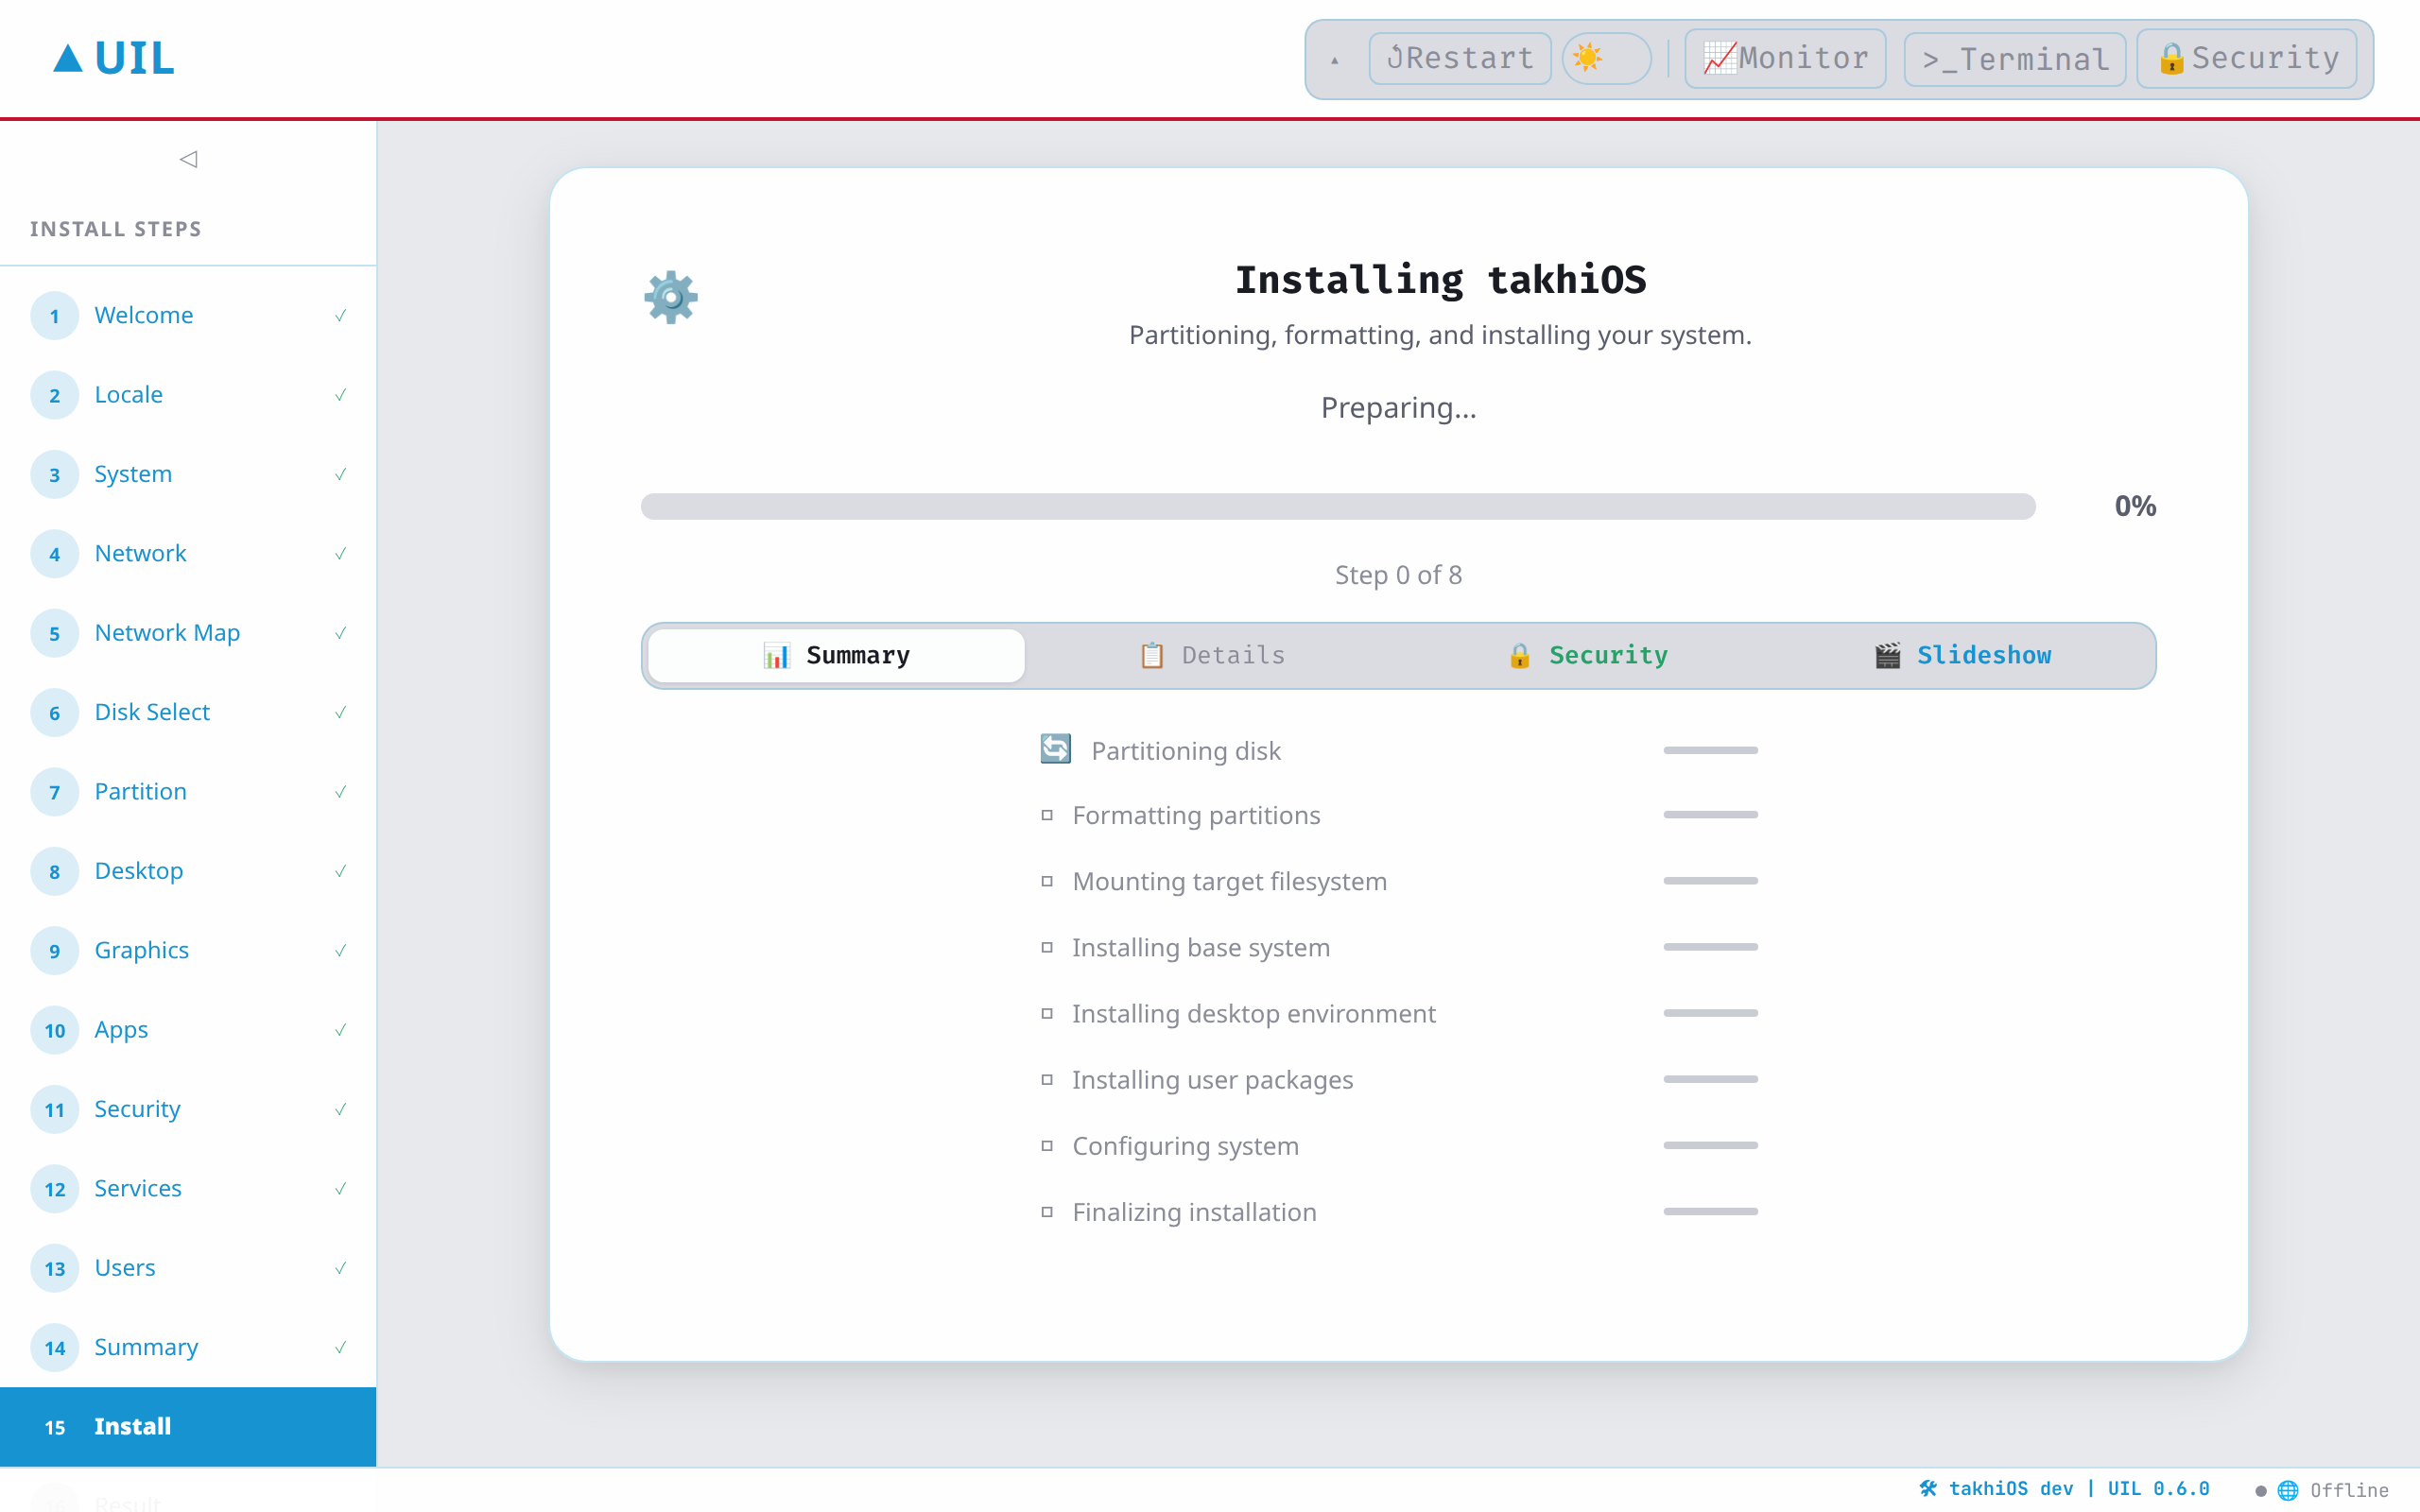
Task: Open Security from the top toolbar
Action: [x=2246, y=58]
